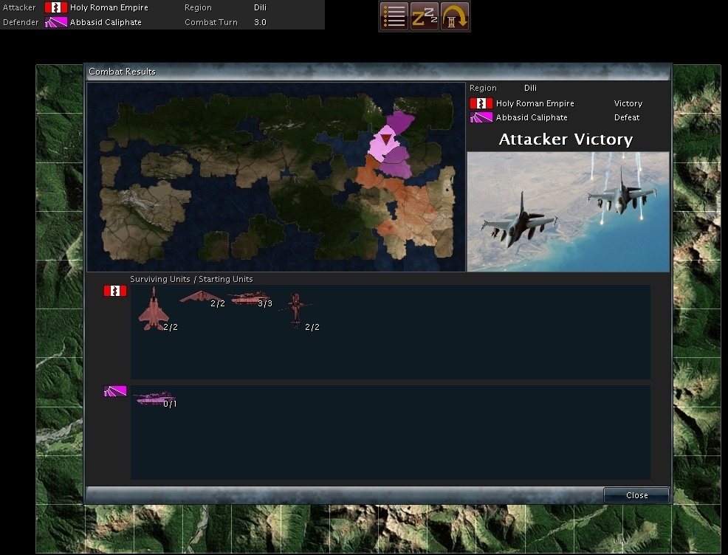Click the Dili region name
Screen dimensions: 728x555
529,87
